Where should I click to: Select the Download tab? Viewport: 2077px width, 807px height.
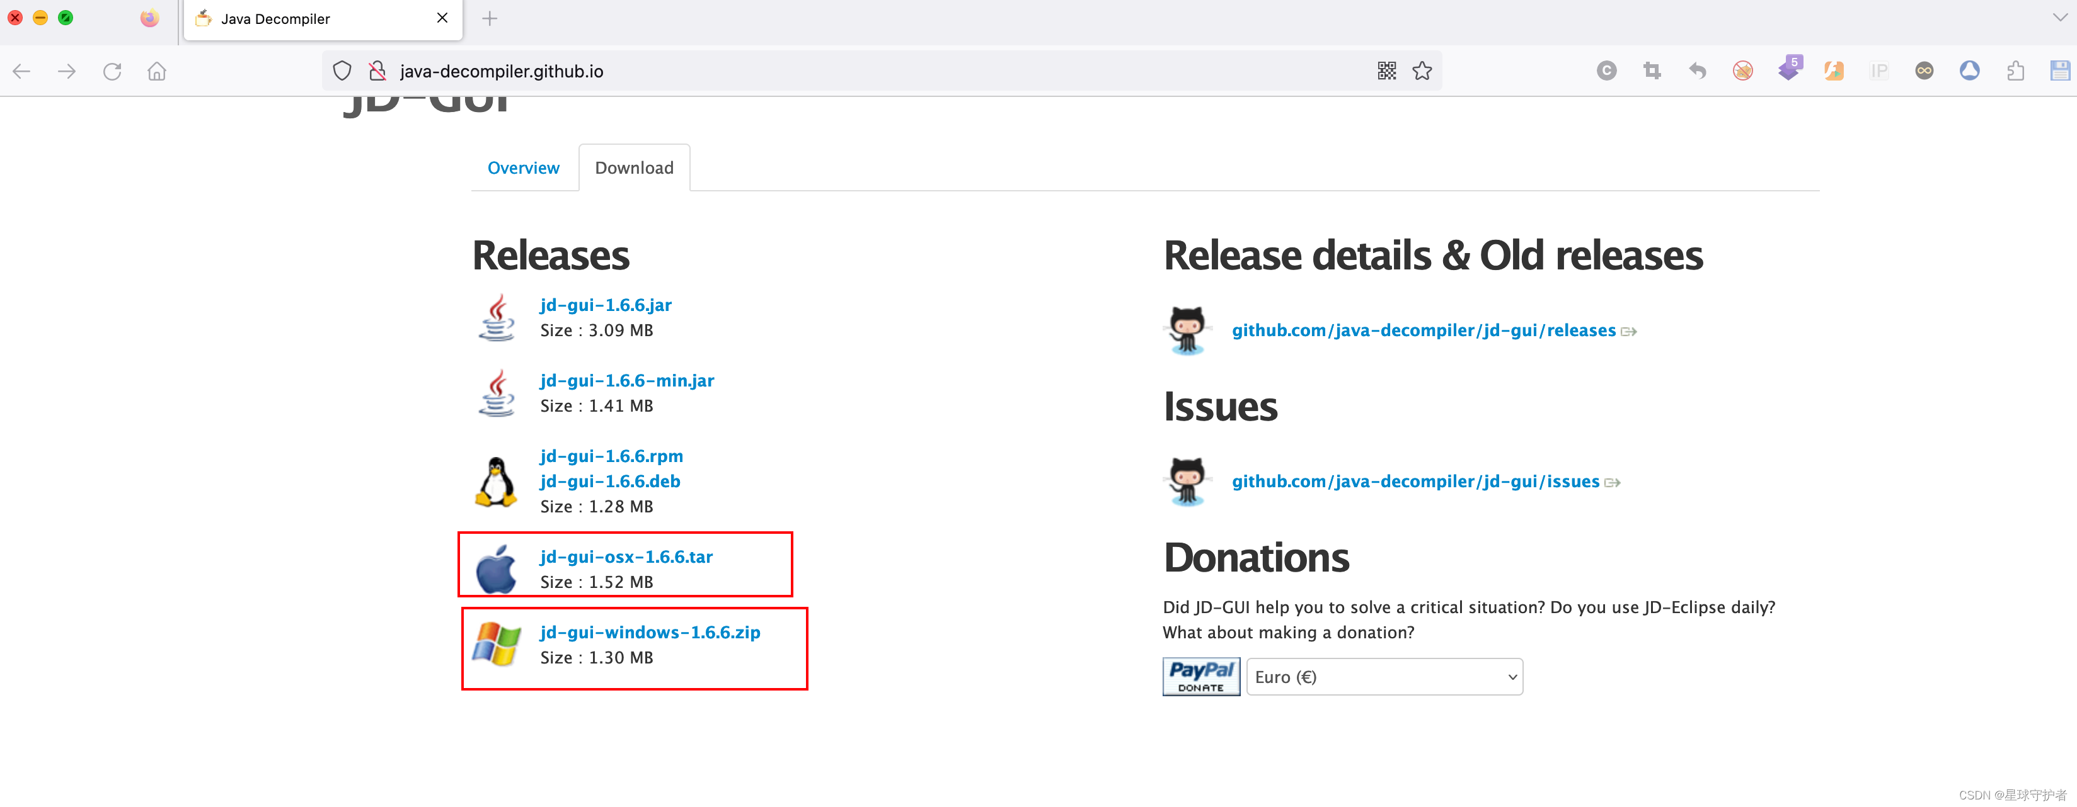634,167
